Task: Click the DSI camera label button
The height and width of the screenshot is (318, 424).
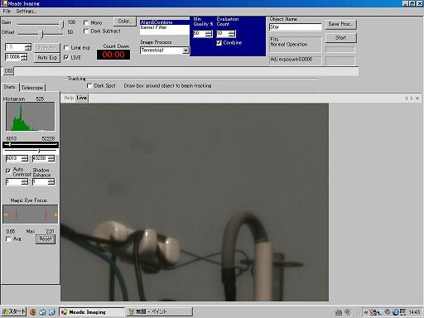Action: tap(8, 71)
